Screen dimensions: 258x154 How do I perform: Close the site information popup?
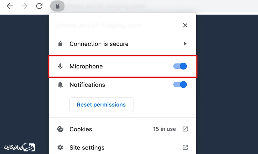tap(185, 26)
